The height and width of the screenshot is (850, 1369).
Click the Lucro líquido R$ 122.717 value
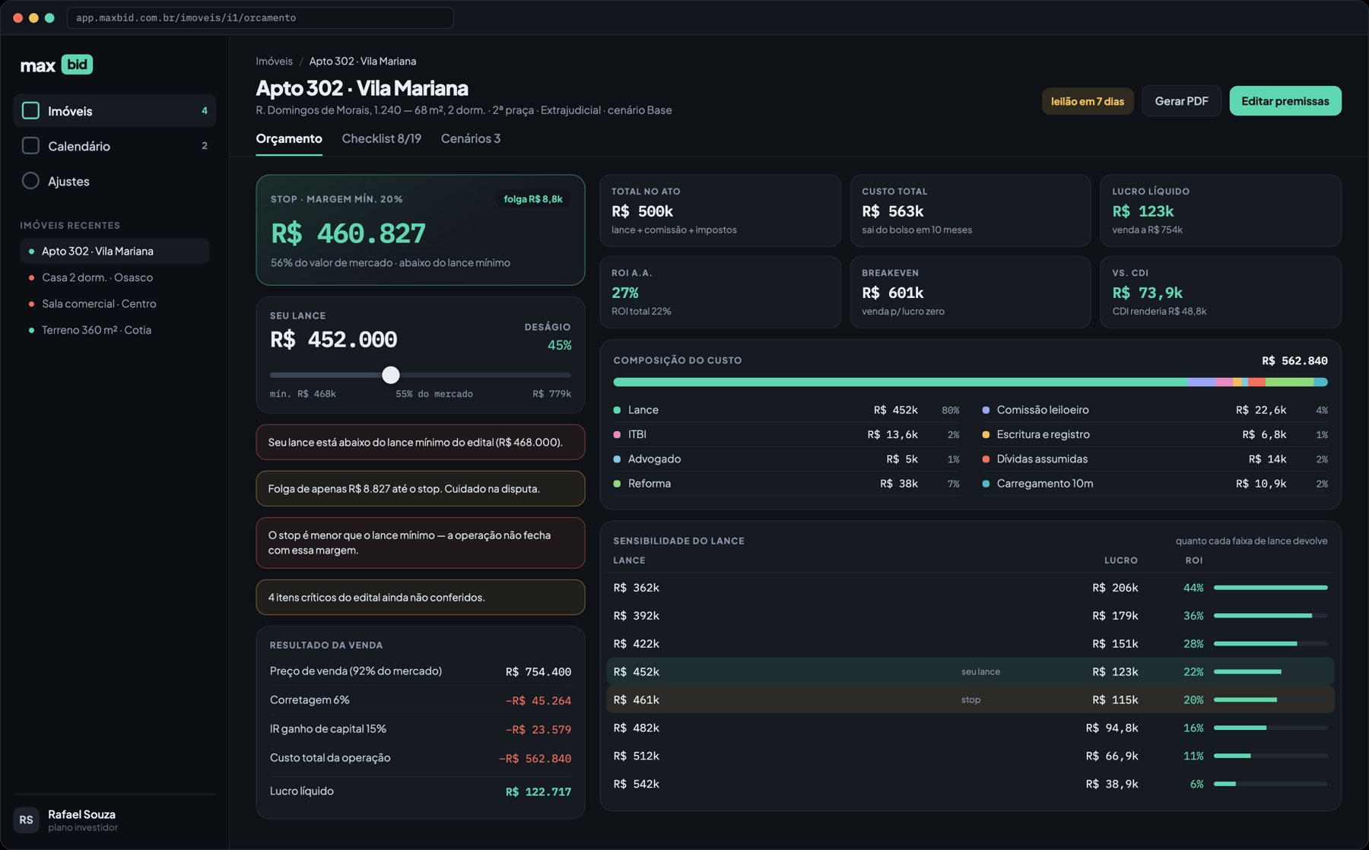(538, 791)
